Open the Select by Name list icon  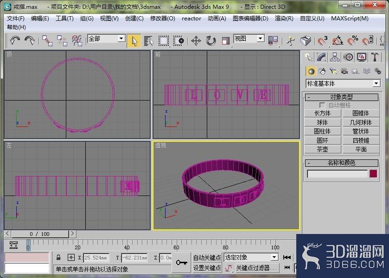point(149,41)
